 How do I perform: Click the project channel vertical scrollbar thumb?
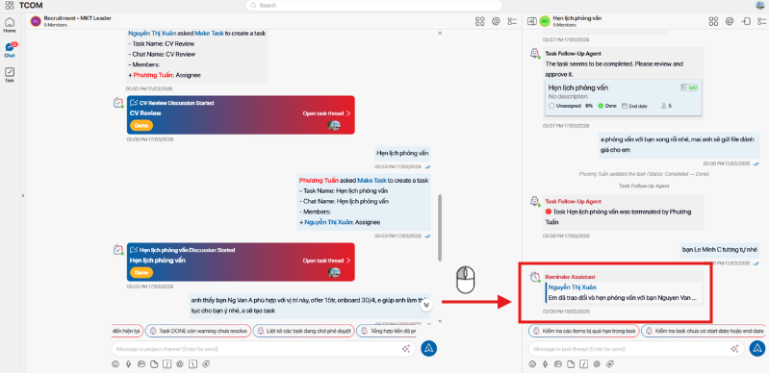pyautogui.click(x=440, y=228)
